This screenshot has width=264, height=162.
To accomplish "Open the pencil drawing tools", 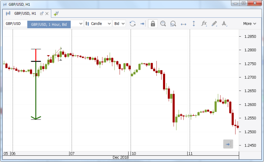I will pyautogui.click(x=214, y=24).
